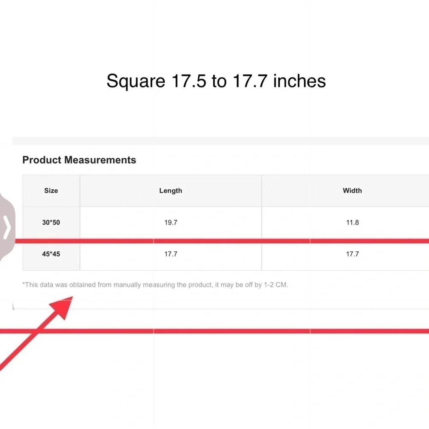Select the Size column header
The image size is (429, 429).
click(51, 191)
